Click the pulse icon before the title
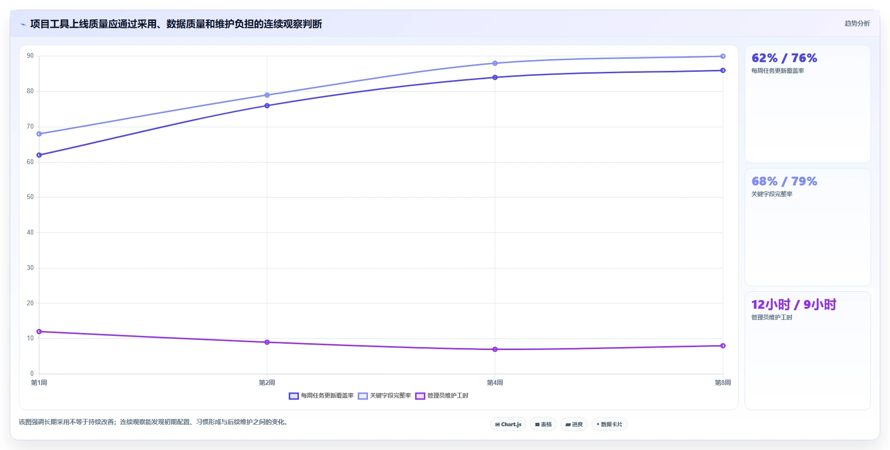Screen dimensions: 890x450 (x=23, y=24)
